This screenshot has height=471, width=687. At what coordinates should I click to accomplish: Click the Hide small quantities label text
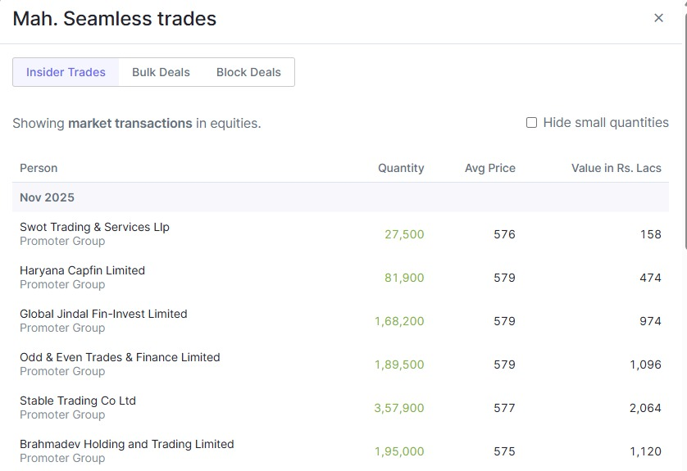point(606,123)
